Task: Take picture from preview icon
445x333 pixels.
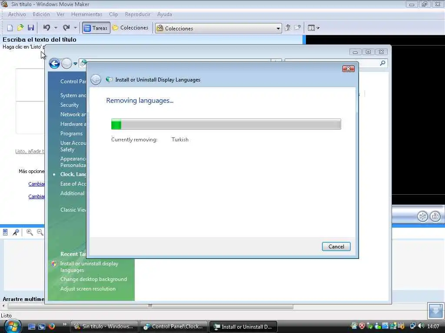Action: [435, 216]
